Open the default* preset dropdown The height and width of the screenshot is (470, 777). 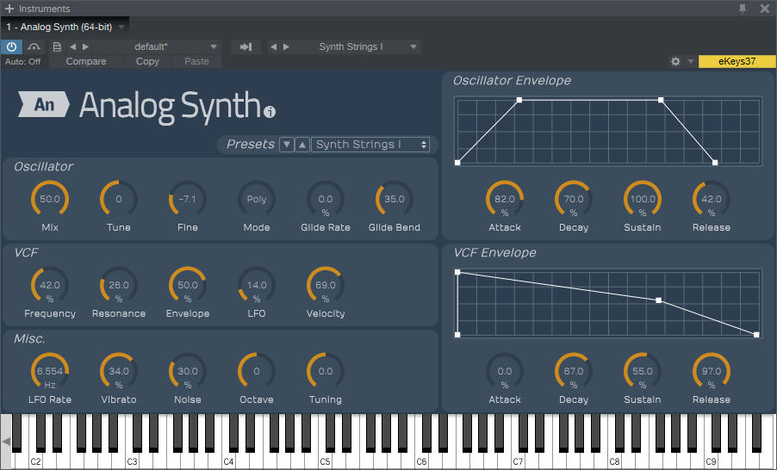(x=214, y=46)
